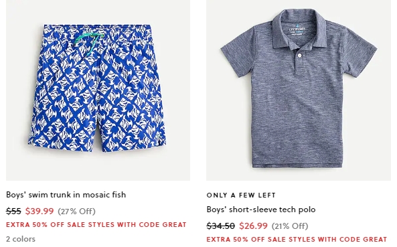
Task: Select the crossed-out $55 original price
Action: click(x=13, y=211)
